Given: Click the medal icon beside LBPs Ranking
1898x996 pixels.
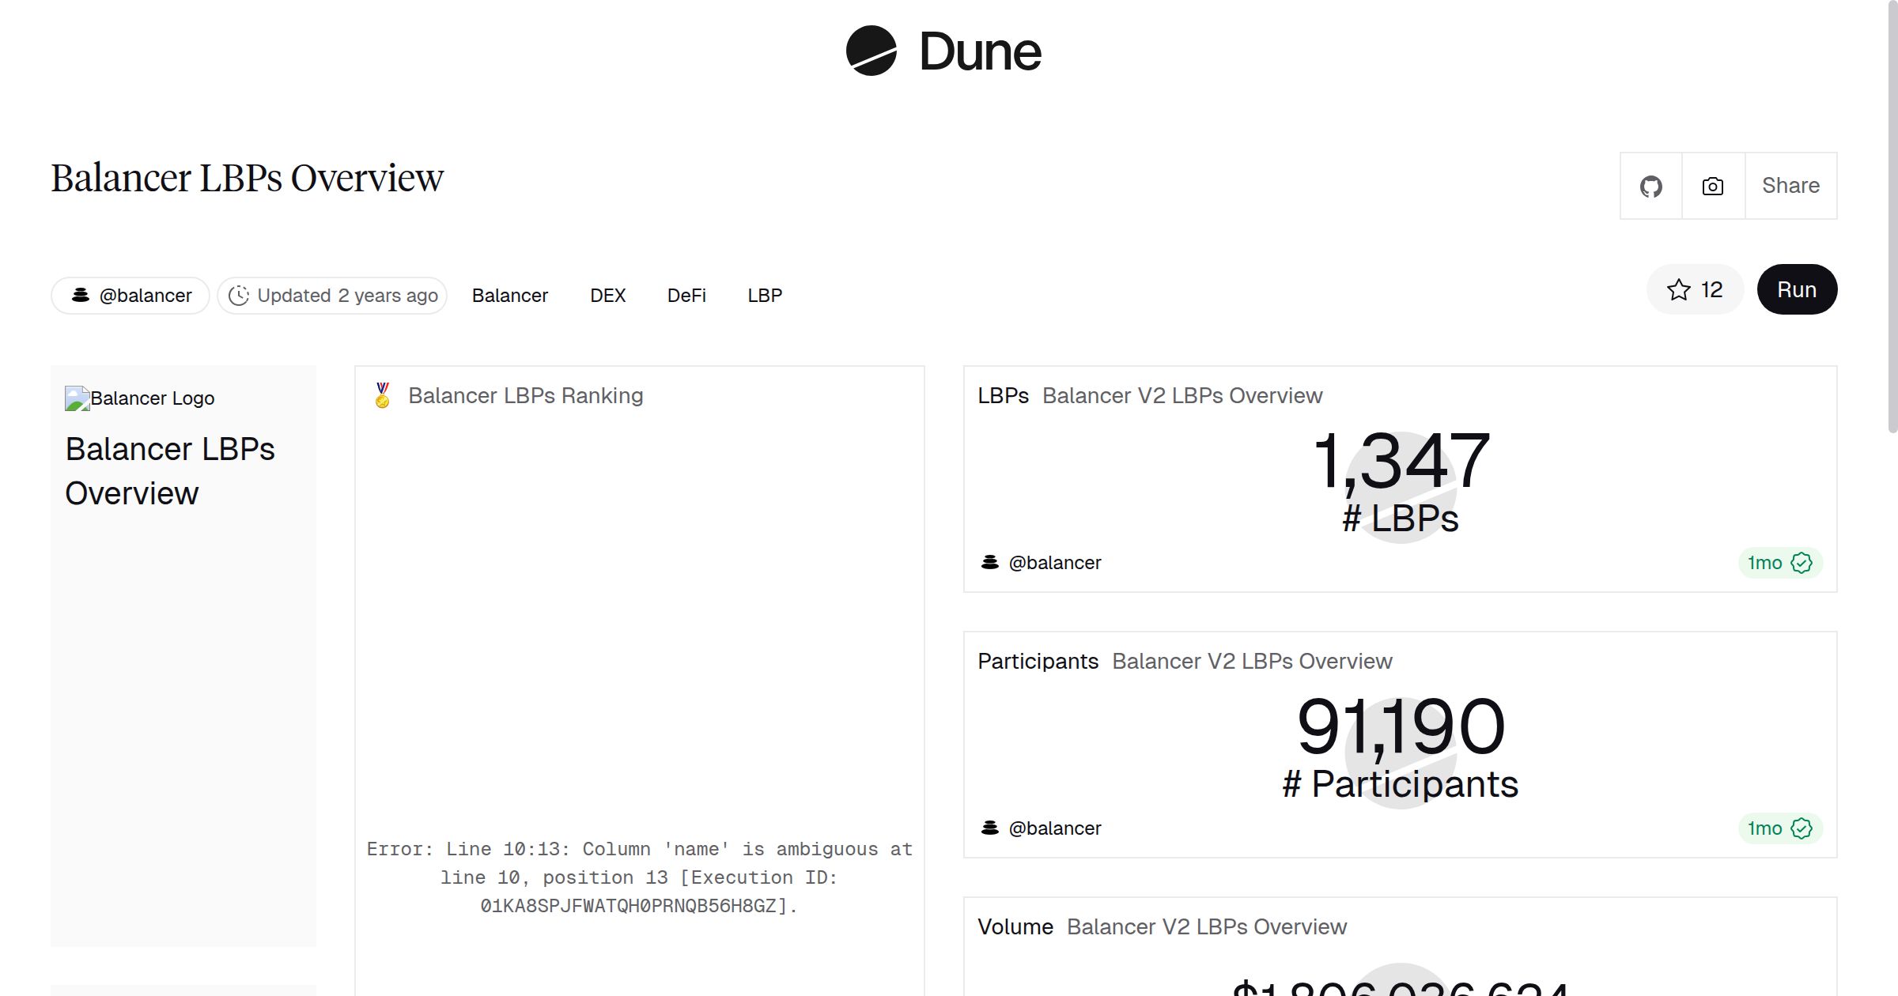Looking at the screenshot, I should click(x=383, y=395).
